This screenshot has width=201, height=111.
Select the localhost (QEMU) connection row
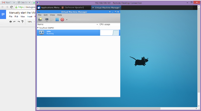[x=79, y=28]
